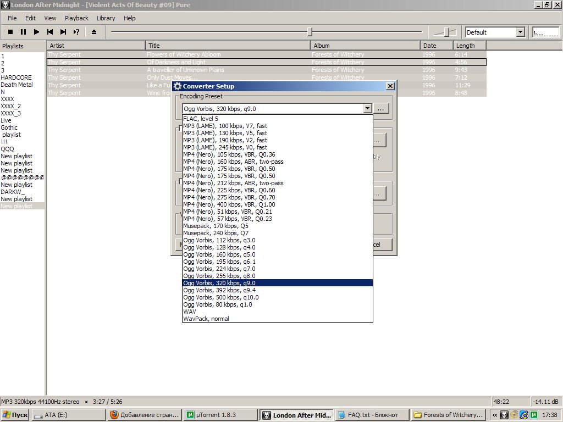The width and height of the screenshot is (563, 422).
Task: Select MP3 (LAME), 190 kbps, V2, fast
Action: pos(278,140)
